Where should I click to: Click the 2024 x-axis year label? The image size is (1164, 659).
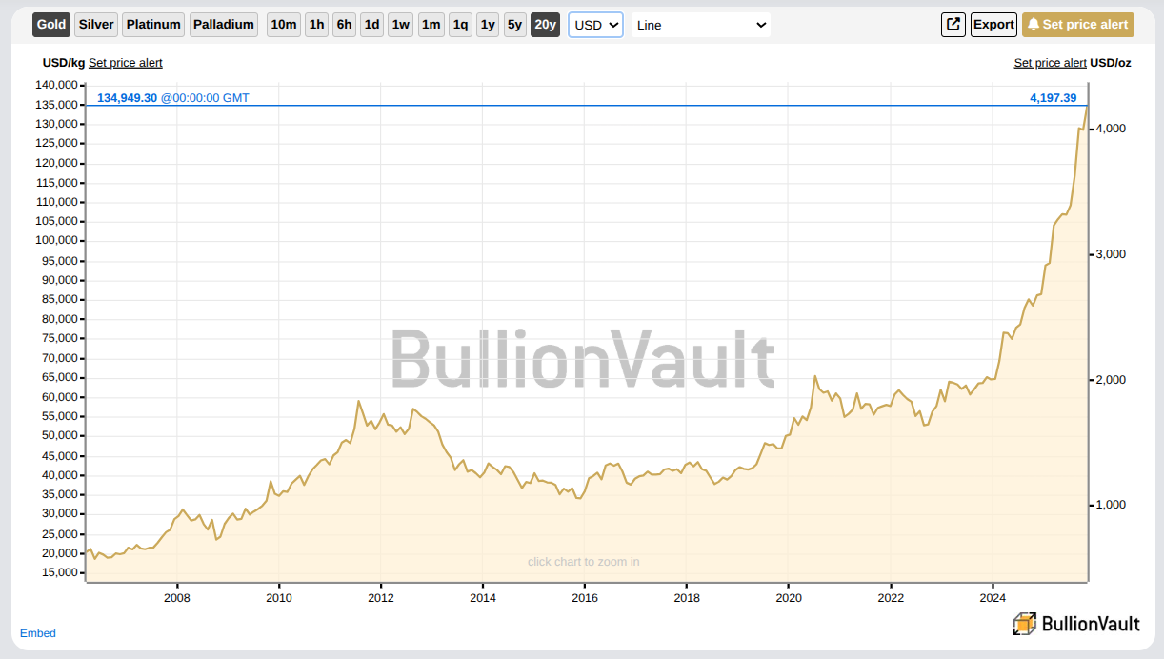click(993, 598)
